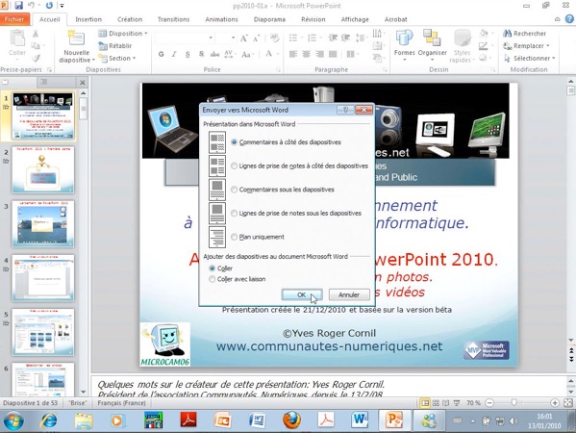Open Word from the taskbar

360,420
